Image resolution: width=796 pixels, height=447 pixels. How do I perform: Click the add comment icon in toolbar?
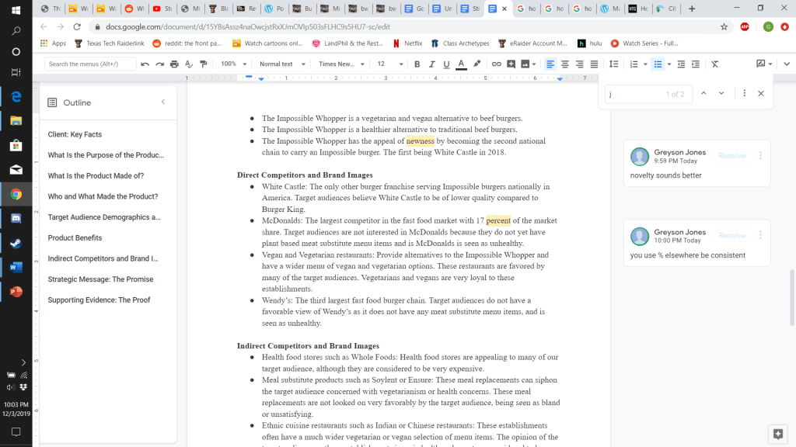coord(511,64)
